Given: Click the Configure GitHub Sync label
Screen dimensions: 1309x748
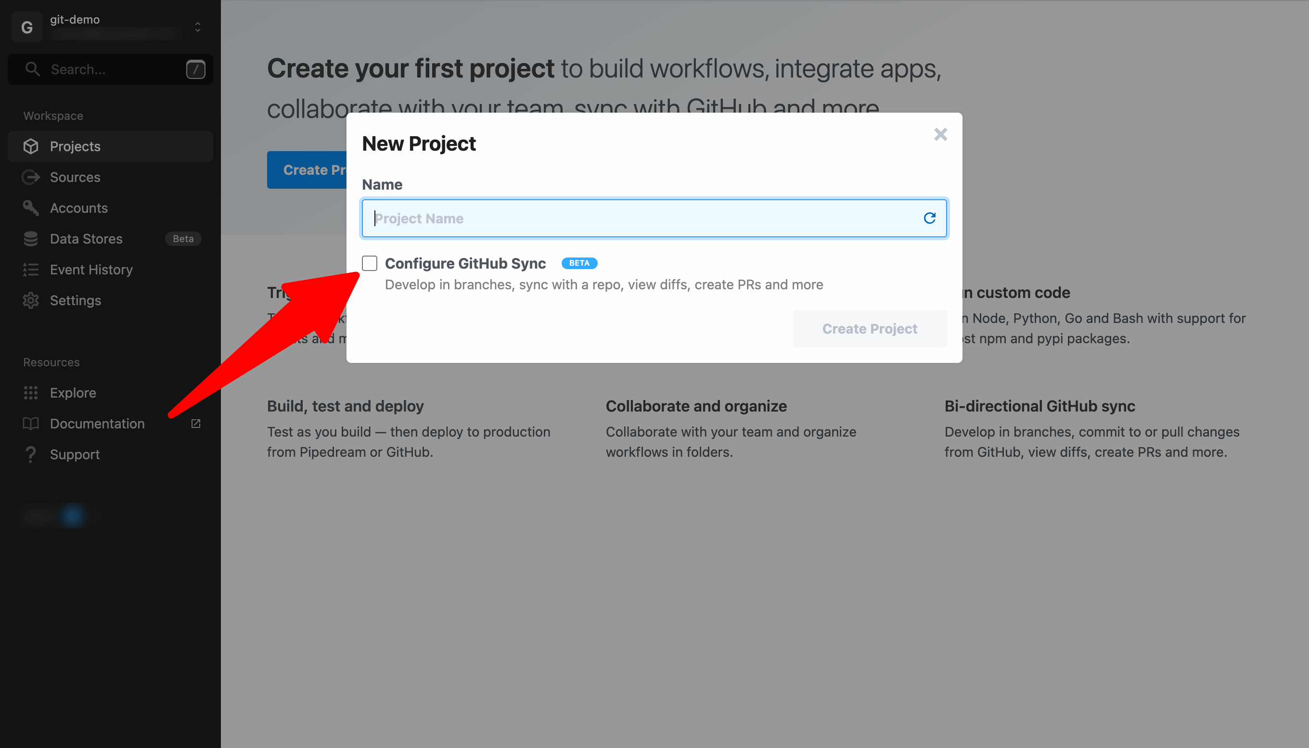Looking at the screenshot, I should [x=465, y=264].
